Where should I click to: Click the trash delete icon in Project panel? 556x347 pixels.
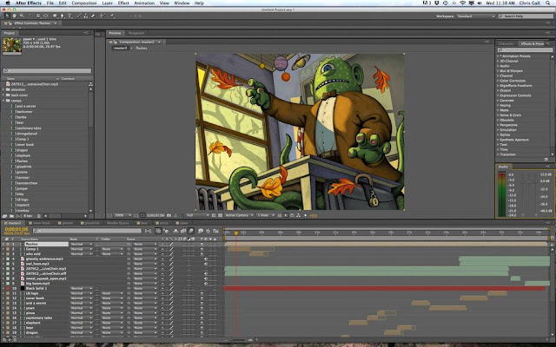[39, 216]
